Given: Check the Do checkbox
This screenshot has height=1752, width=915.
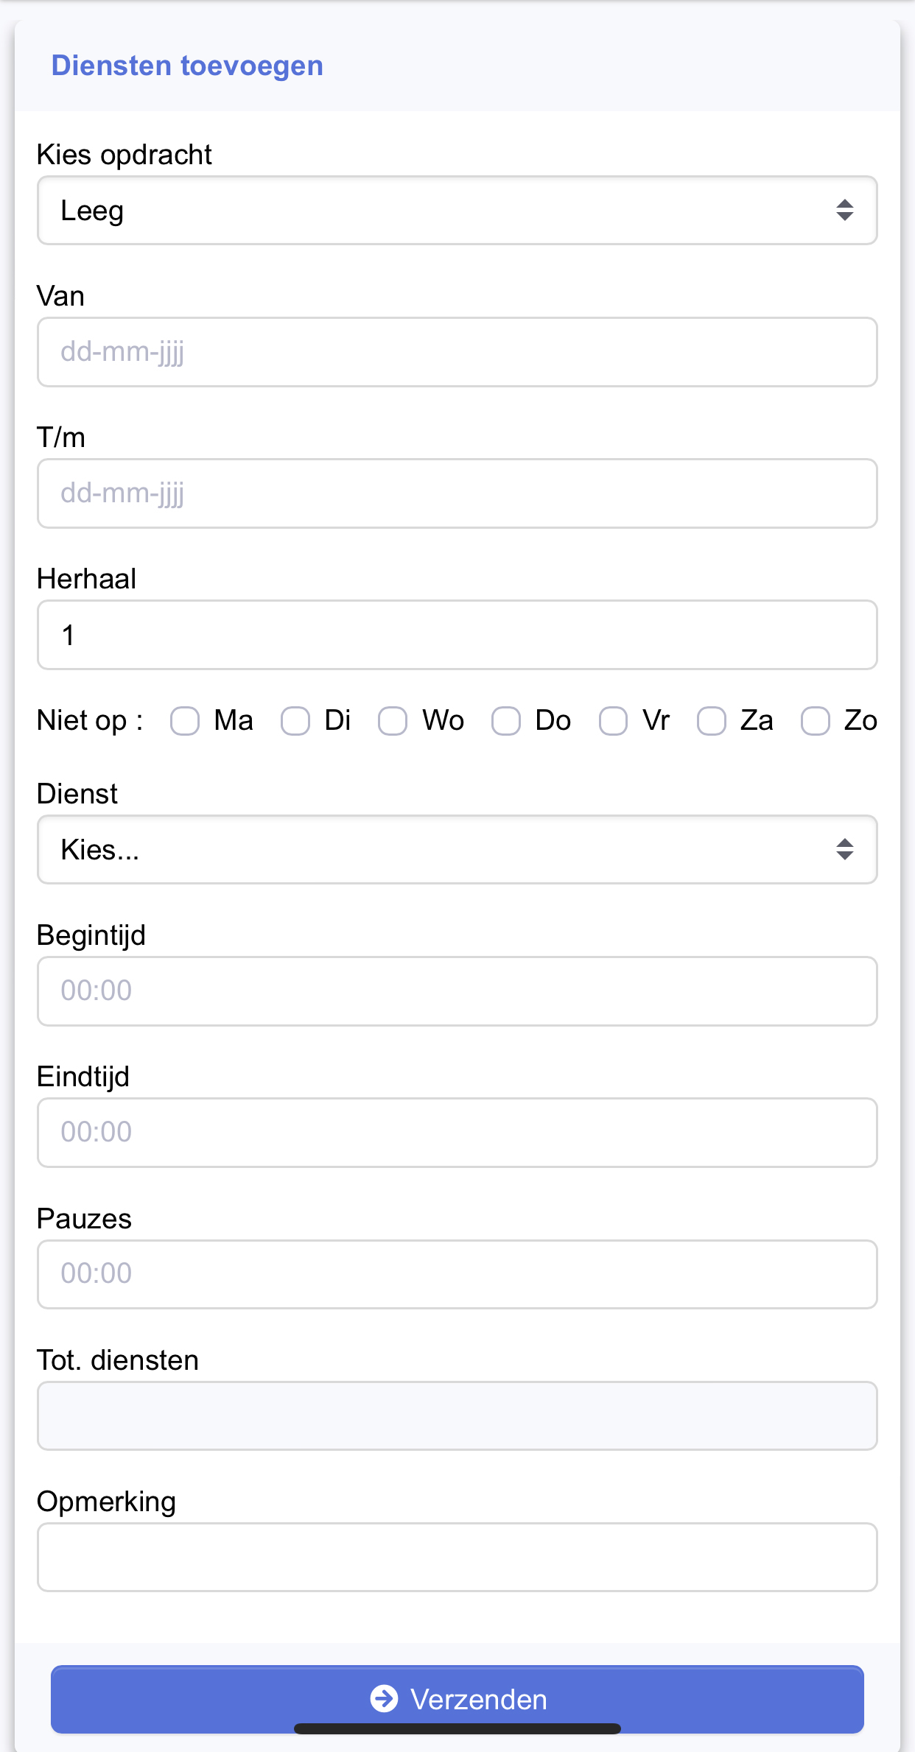Looking at the screenshot, I should click(506, 721).
